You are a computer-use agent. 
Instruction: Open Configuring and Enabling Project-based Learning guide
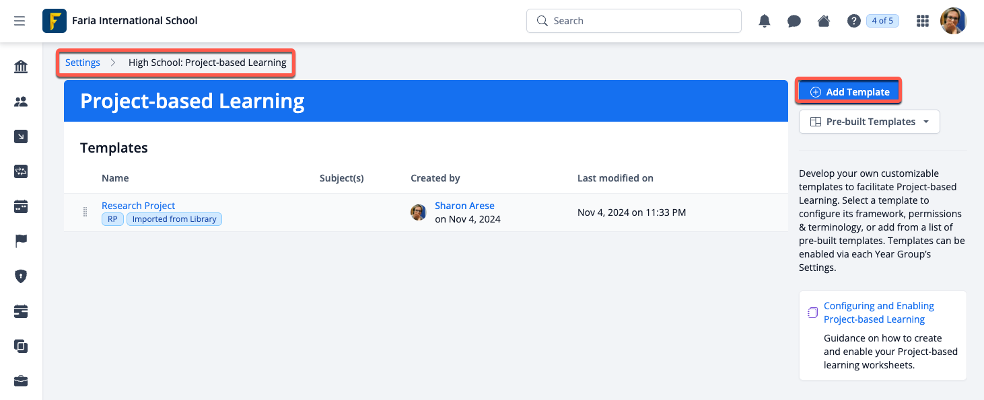coord(878,313)
